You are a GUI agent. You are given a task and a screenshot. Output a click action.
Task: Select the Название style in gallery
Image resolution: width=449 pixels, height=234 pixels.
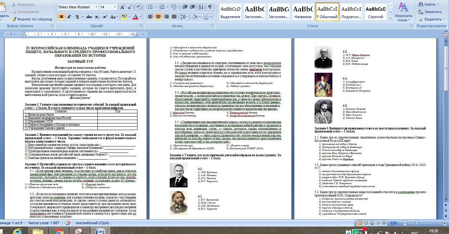coord(303,12)
